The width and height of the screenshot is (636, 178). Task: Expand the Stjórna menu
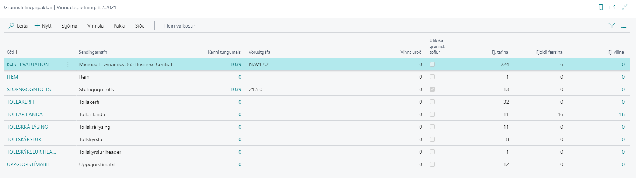(69, 26)
